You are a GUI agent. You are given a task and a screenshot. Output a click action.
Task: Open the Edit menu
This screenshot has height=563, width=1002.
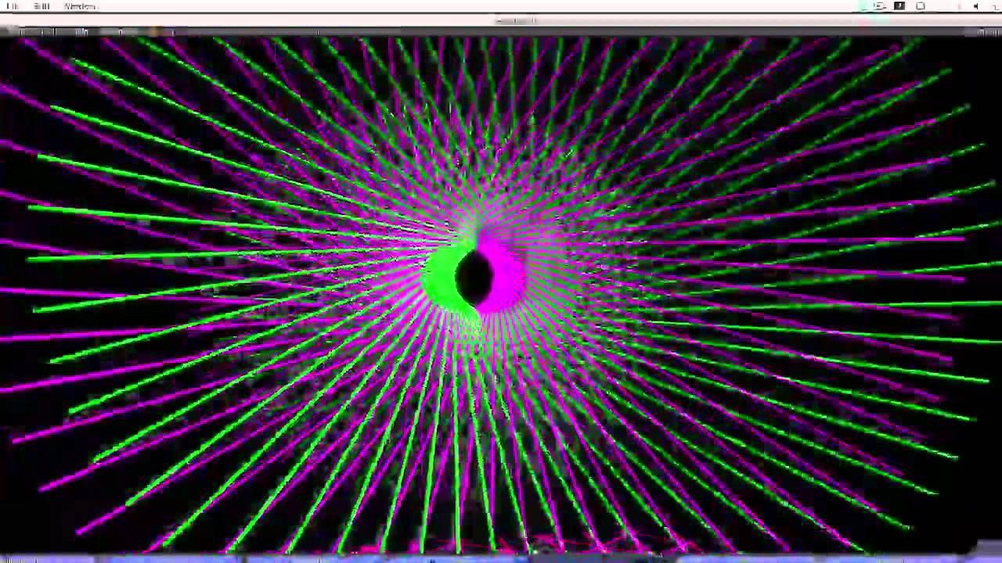click(42, 6)
